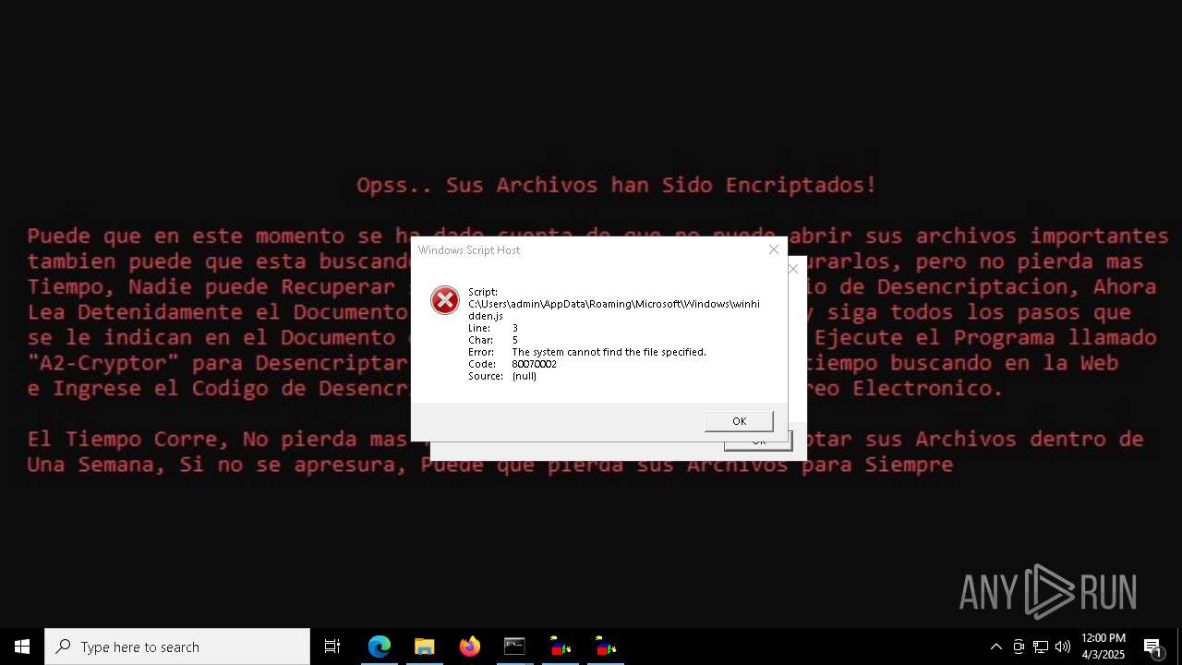
Task: Click OK in the Windows Script Host dialog
Action: (x=739, y=421)
